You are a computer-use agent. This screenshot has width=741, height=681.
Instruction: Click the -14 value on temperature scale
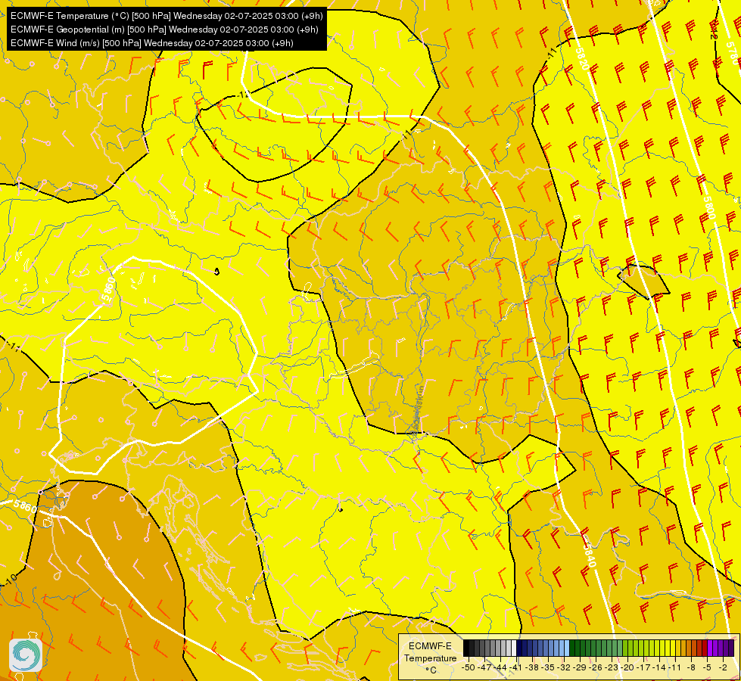(x=659, y=667)
